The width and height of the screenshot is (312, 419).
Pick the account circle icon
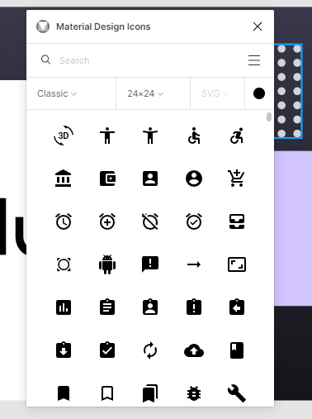point(194,179)
